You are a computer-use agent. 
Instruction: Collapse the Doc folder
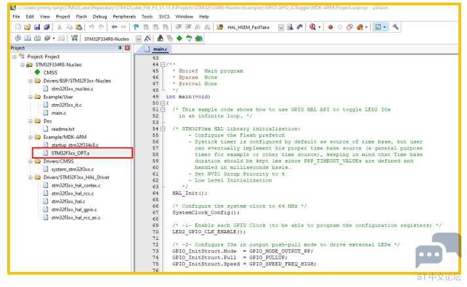(x=30, y=121)
